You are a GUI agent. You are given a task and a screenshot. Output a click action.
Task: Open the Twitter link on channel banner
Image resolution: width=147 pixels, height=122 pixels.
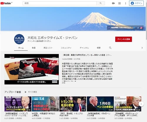coord(134,28)
